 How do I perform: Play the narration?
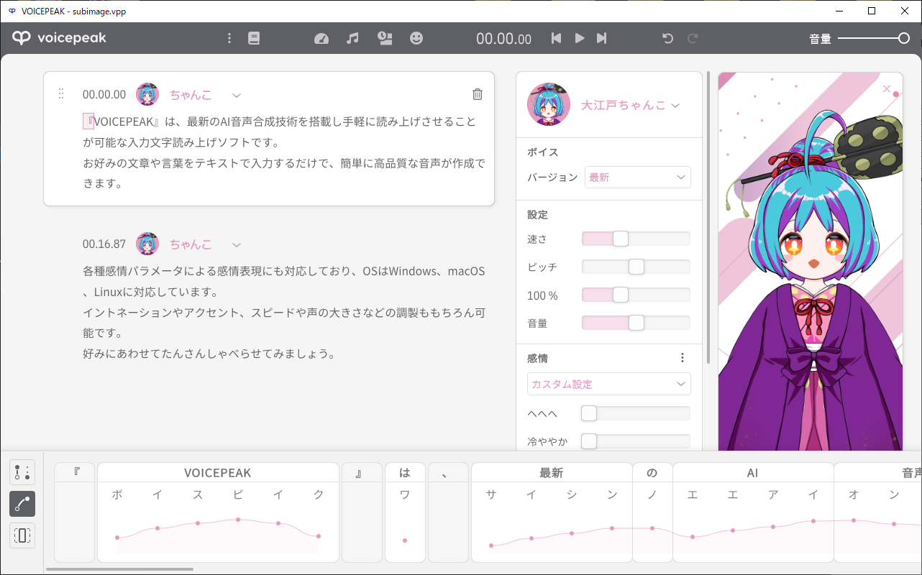[x=580, y=38]
